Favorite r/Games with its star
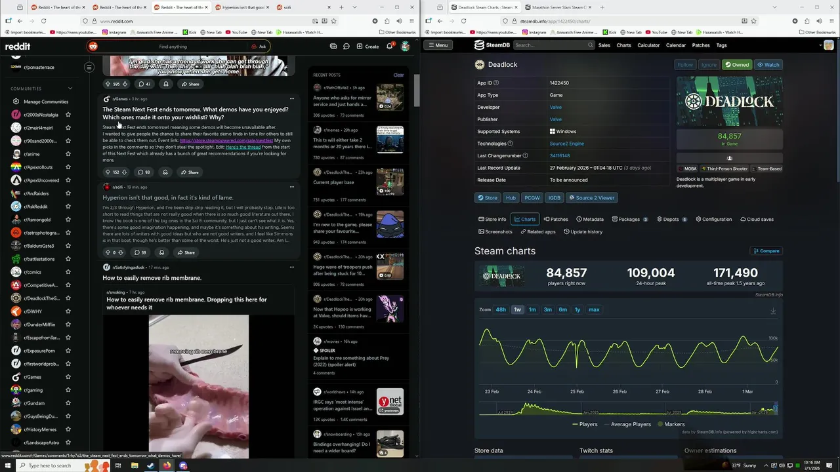The height and width of the screenshot is (472, 840). (x=68, y=377)
